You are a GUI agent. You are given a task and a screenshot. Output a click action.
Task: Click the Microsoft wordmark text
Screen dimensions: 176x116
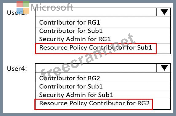52,7
